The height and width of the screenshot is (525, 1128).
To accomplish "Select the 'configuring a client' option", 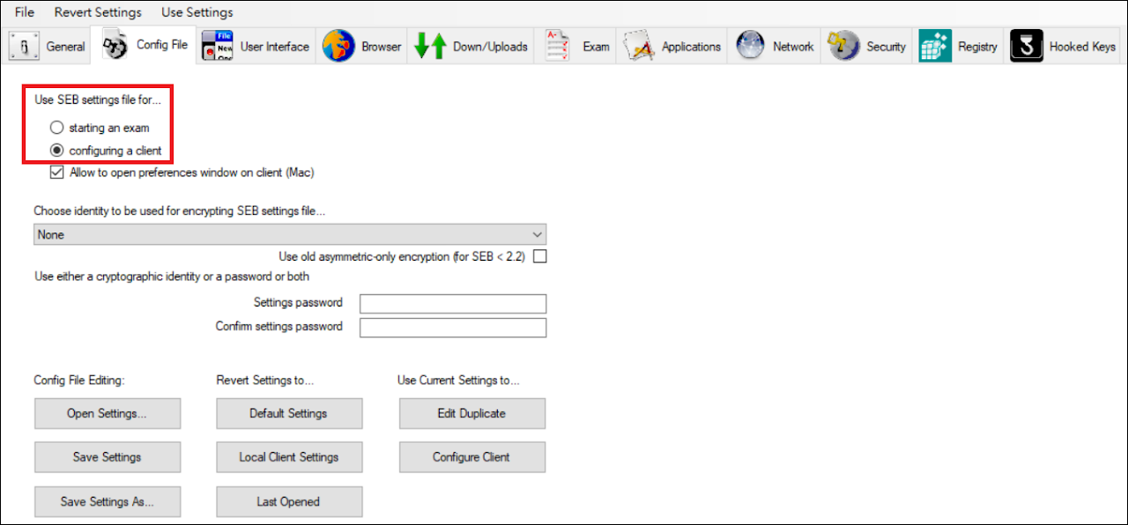I will coord(57,151).
